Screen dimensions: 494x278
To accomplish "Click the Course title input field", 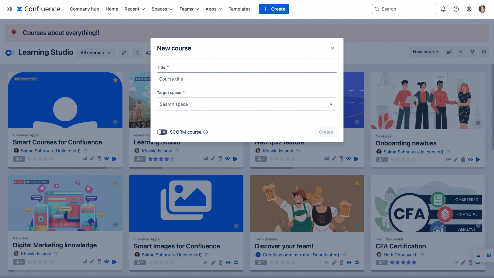I will tap(247, 79).
